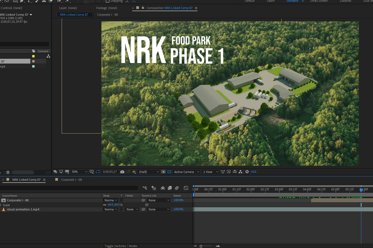Switch to the Small Screen workspace

[319, 1]
